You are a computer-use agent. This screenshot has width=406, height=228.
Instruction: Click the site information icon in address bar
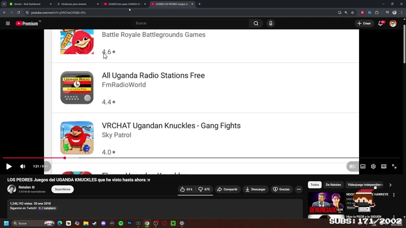coord(27,13)
